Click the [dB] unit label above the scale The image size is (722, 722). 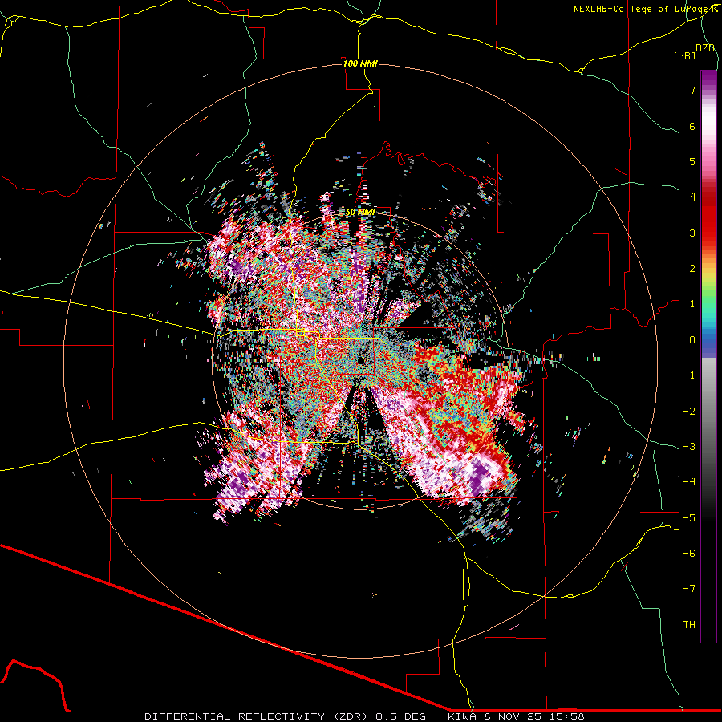click(685, 55)
